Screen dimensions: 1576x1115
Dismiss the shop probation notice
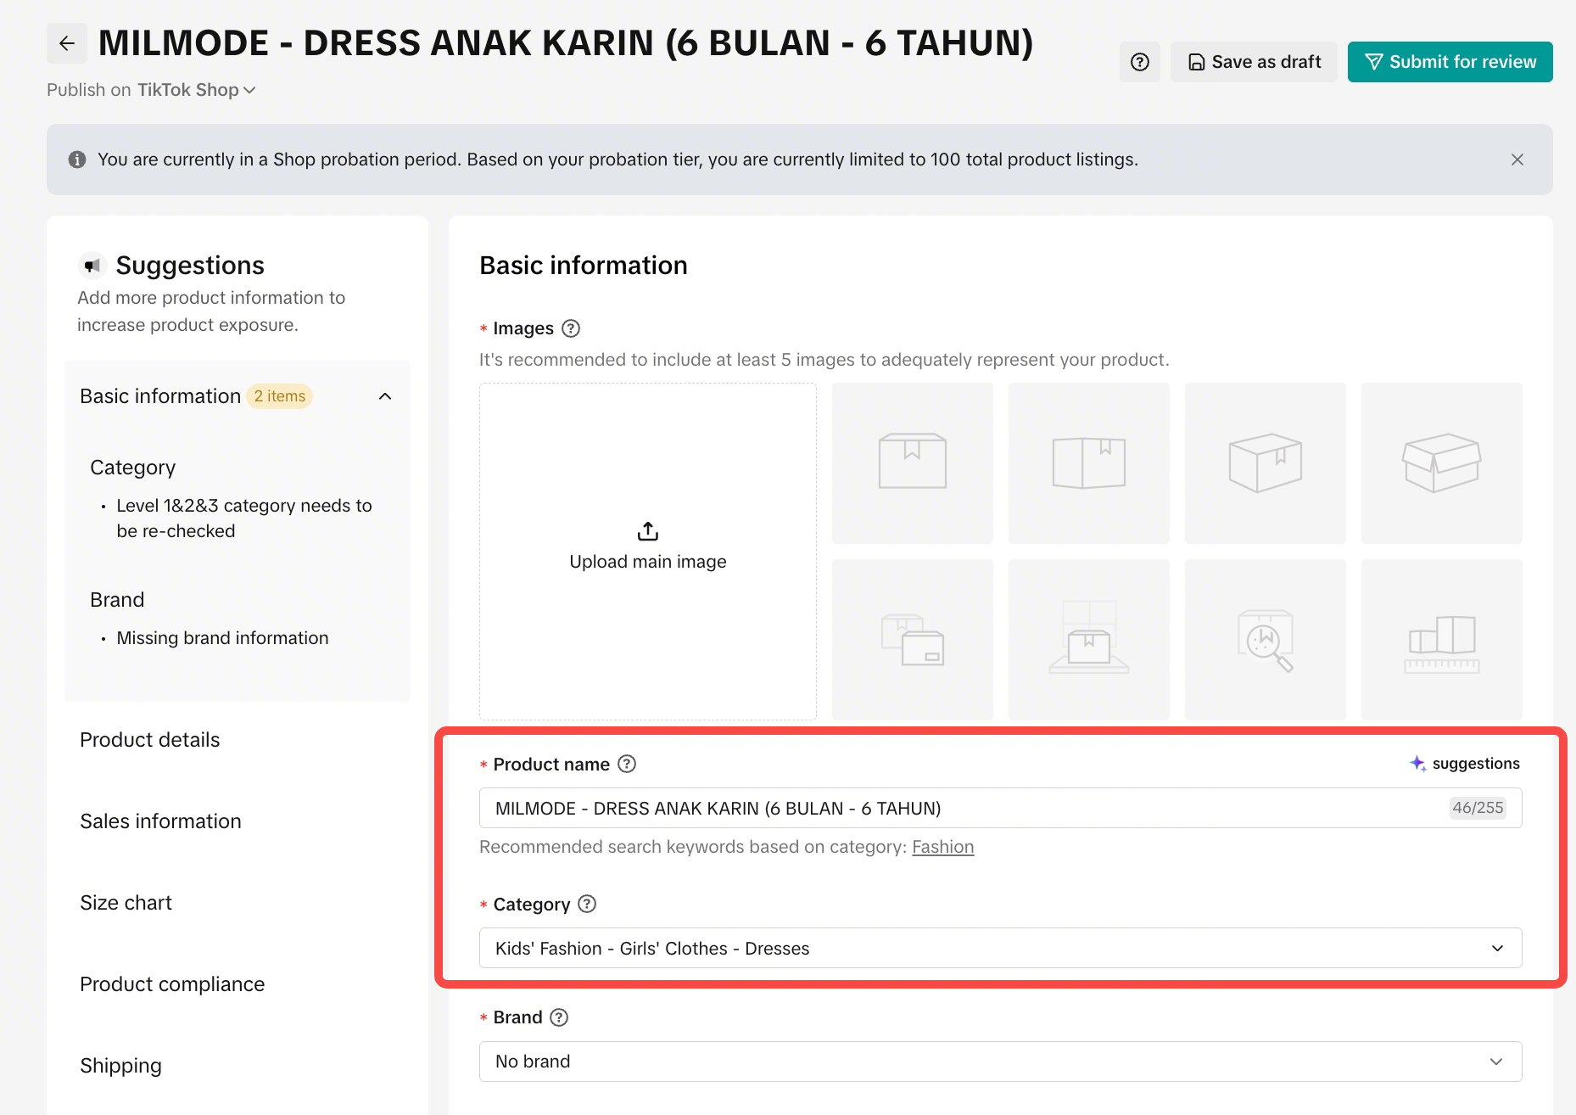pyautogui.click(x=1517, y=160)
